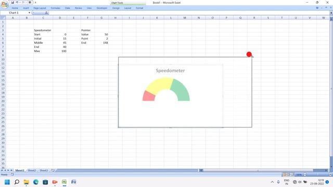Open the Home ribbon tab
This screenshot has height=187, width=333.
[15, 8]
